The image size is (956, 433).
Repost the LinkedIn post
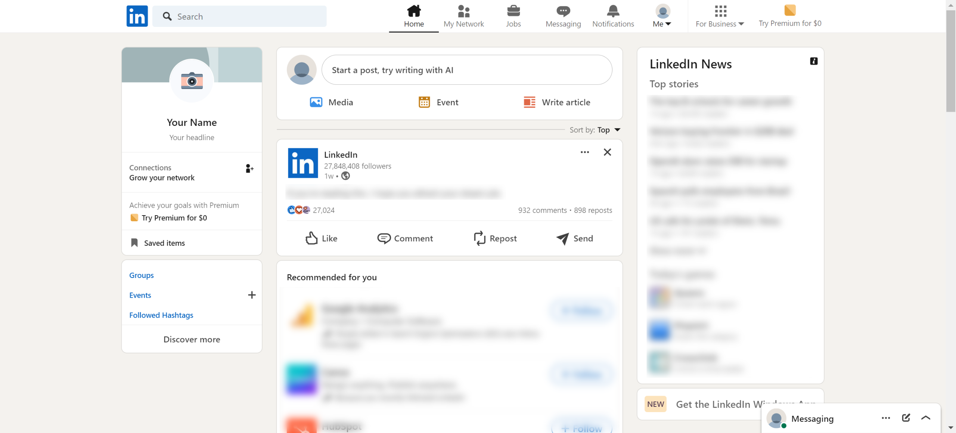tap(495, 238)
